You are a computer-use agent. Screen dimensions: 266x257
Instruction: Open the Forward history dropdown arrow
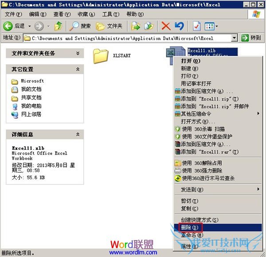point(48,26)
